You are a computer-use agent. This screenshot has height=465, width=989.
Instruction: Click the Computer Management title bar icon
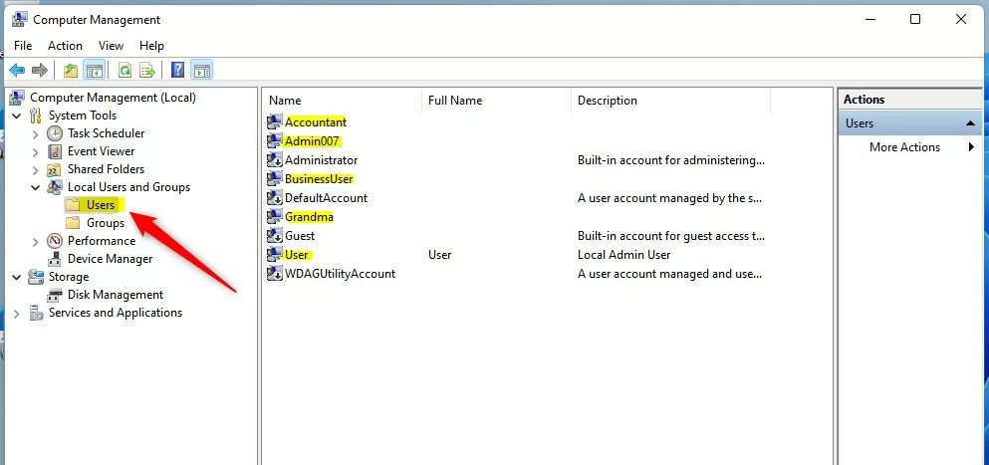20,19
